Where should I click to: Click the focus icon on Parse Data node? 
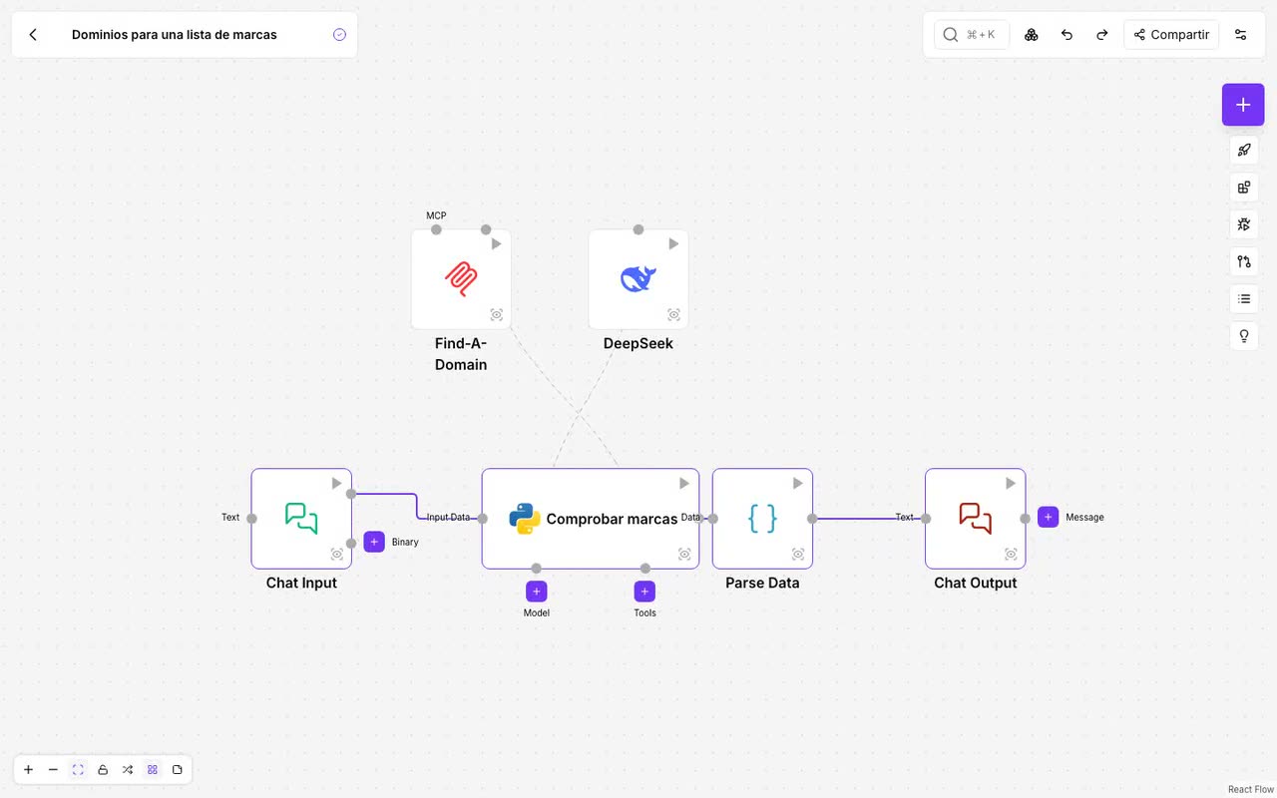[798, 555]
